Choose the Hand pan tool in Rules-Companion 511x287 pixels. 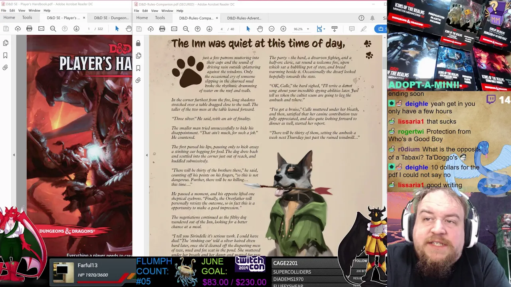(260, 29)
